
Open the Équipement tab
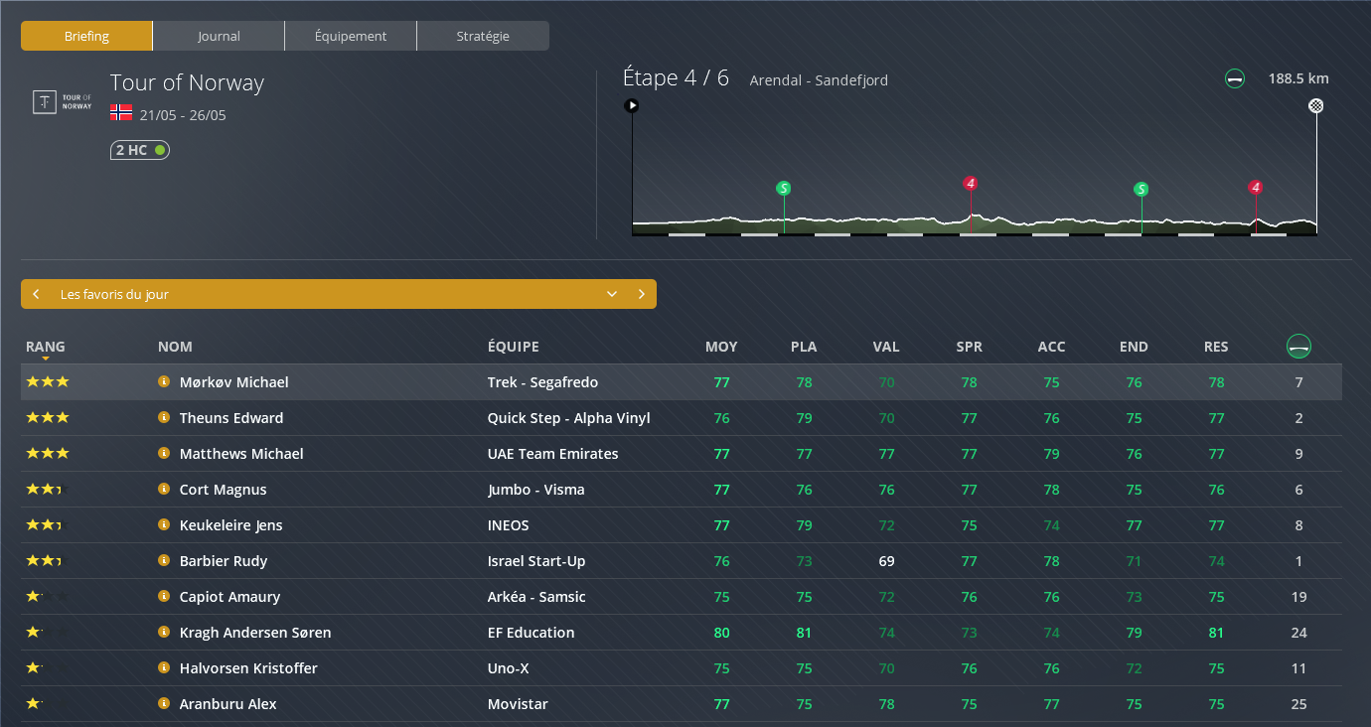[x=351, y=36]
